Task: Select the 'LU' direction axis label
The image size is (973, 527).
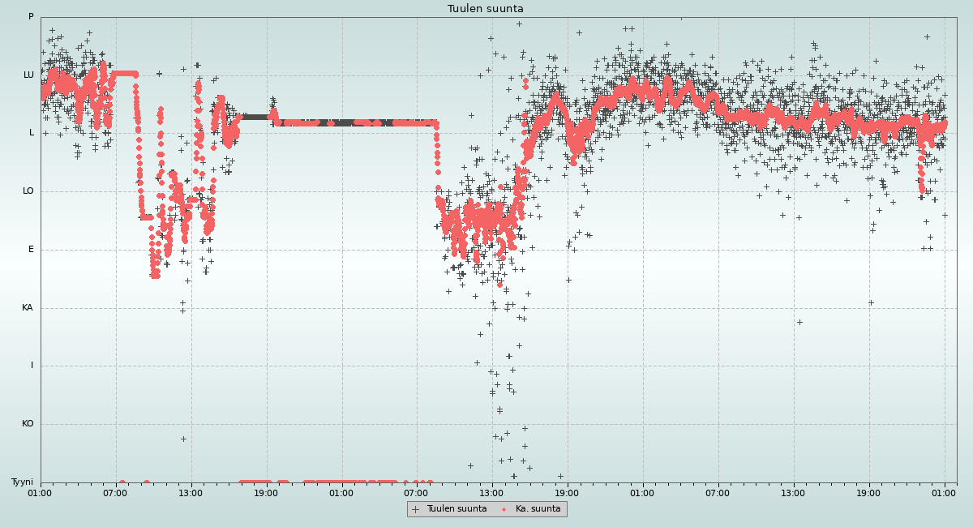Action: 28,75
